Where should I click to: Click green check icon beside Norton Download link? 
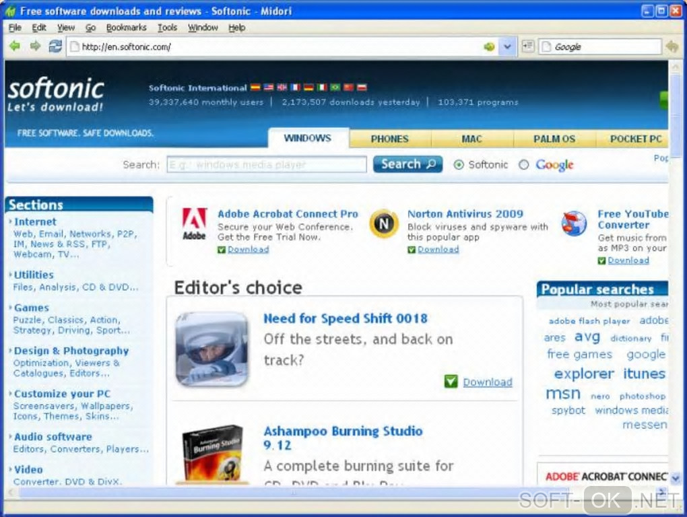coord(412,250)
